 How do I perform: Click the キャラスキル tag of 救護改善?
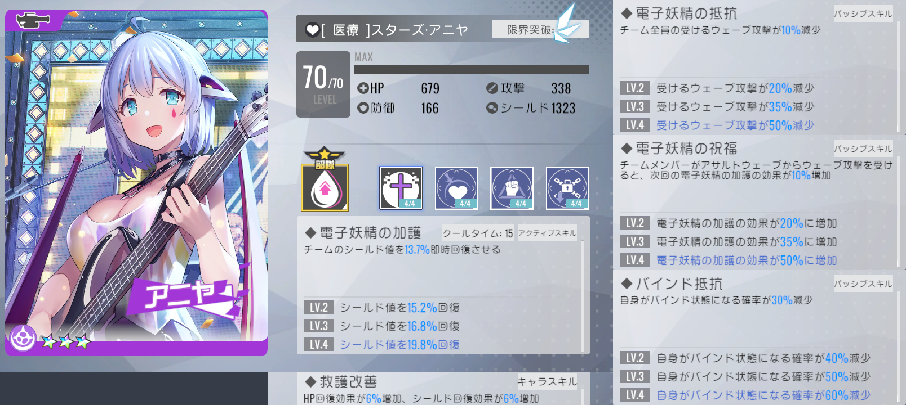(547, 382)
